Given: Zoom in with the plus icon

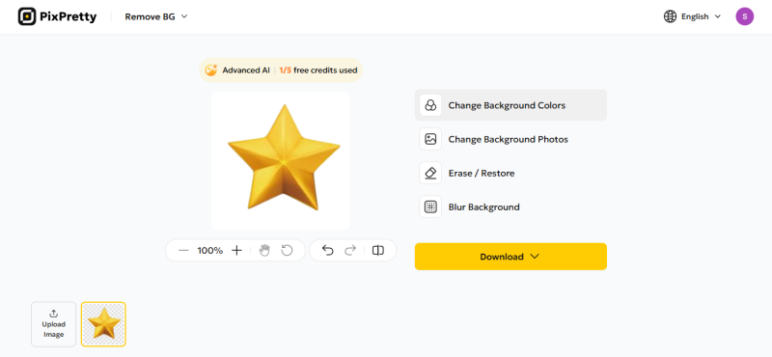Looking at the screenshot, I should [x=236, y=251].
